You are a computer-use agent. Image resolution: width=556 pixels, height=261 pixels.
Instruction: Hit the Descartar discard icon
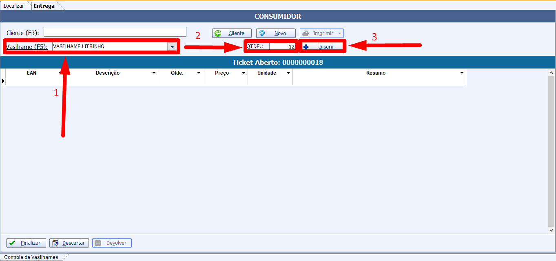(56, 243)
